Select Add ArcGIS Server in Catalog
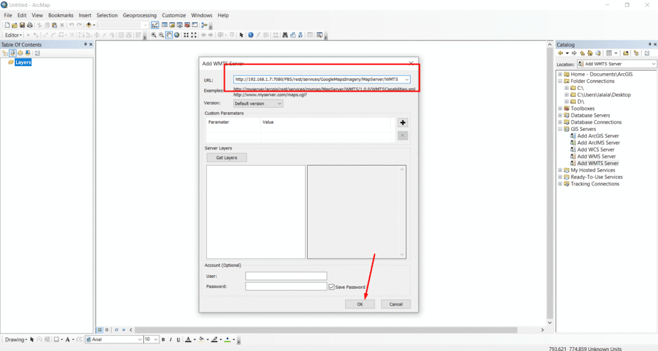Image resolution: width=658 pixels, height=351 pixels. pos(598,136)
